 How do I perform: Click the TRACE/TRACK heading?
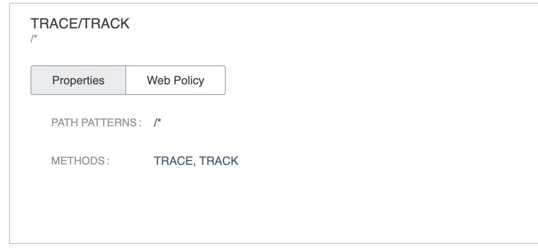point(80,24)
